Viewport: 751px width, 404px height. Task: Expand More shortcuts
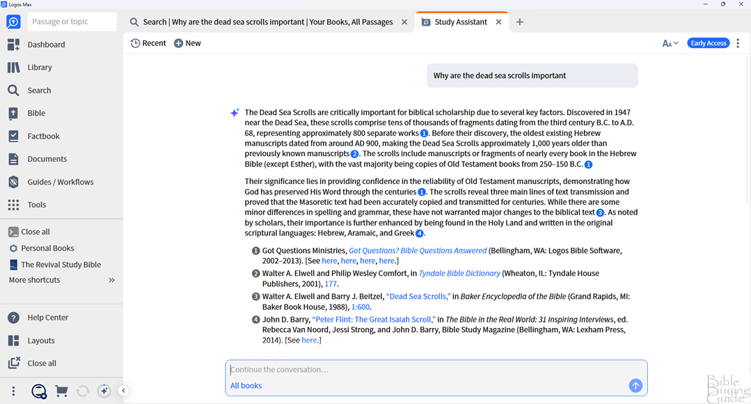pos(111,280)
